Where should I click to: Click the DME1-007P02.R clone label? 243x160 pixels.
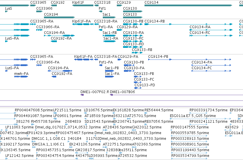click(95, 92)
